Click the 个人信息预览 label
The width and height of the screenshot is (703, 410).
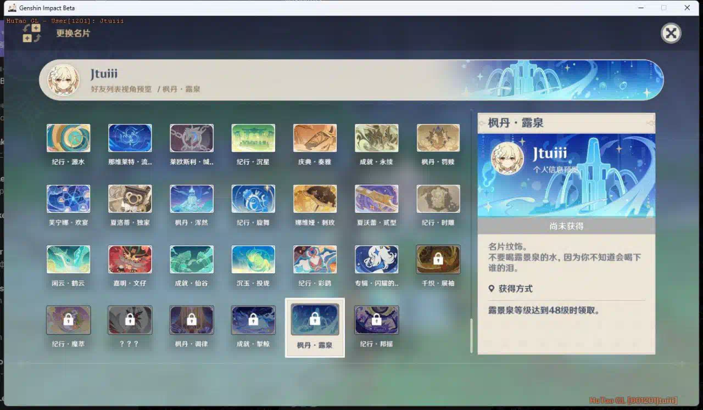[x=555, y=170]
